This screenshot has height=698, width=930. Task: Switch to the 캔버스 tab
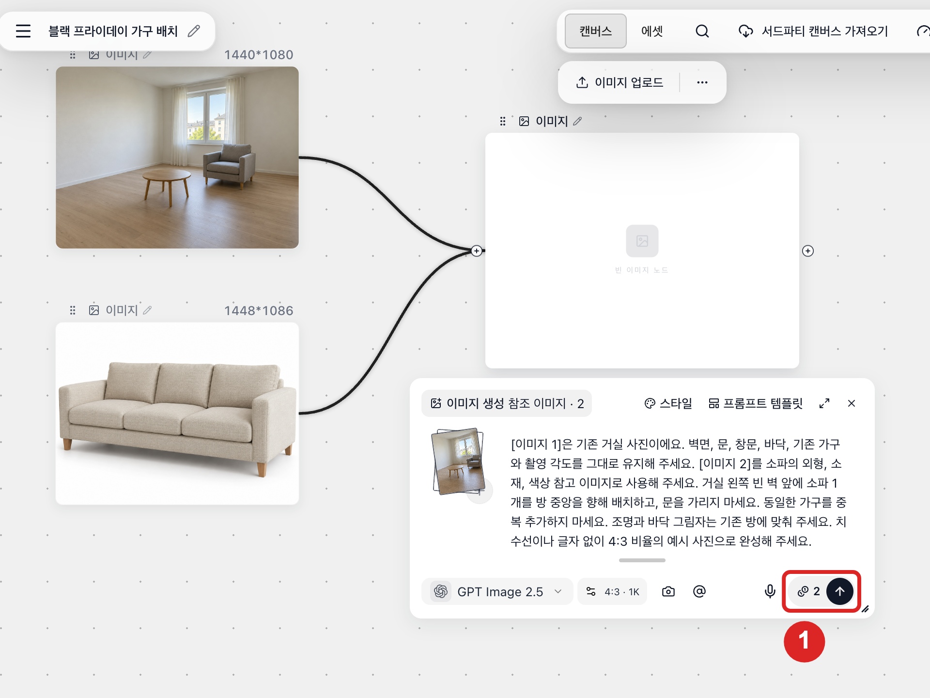[595, 31]
